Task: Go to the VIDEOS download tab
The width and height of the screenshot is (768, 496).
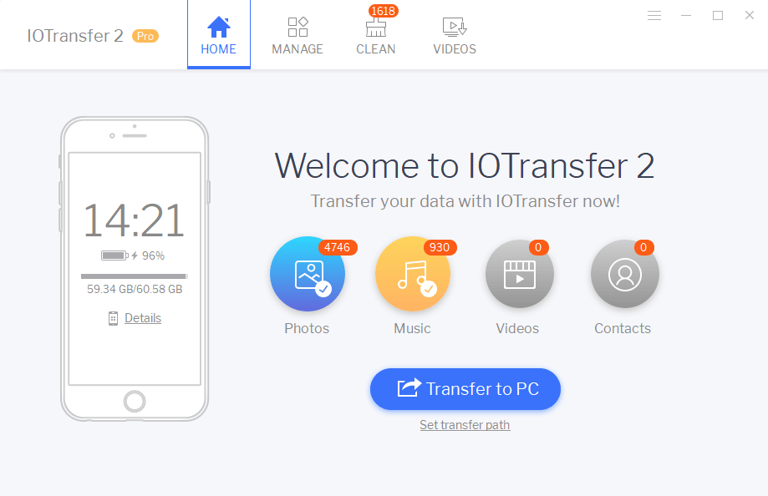Action: [x=455, y=35]
